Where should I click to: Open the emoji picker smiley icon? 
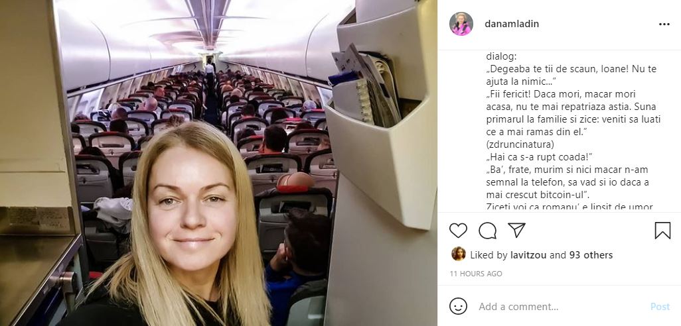click(x=458, y=306)
